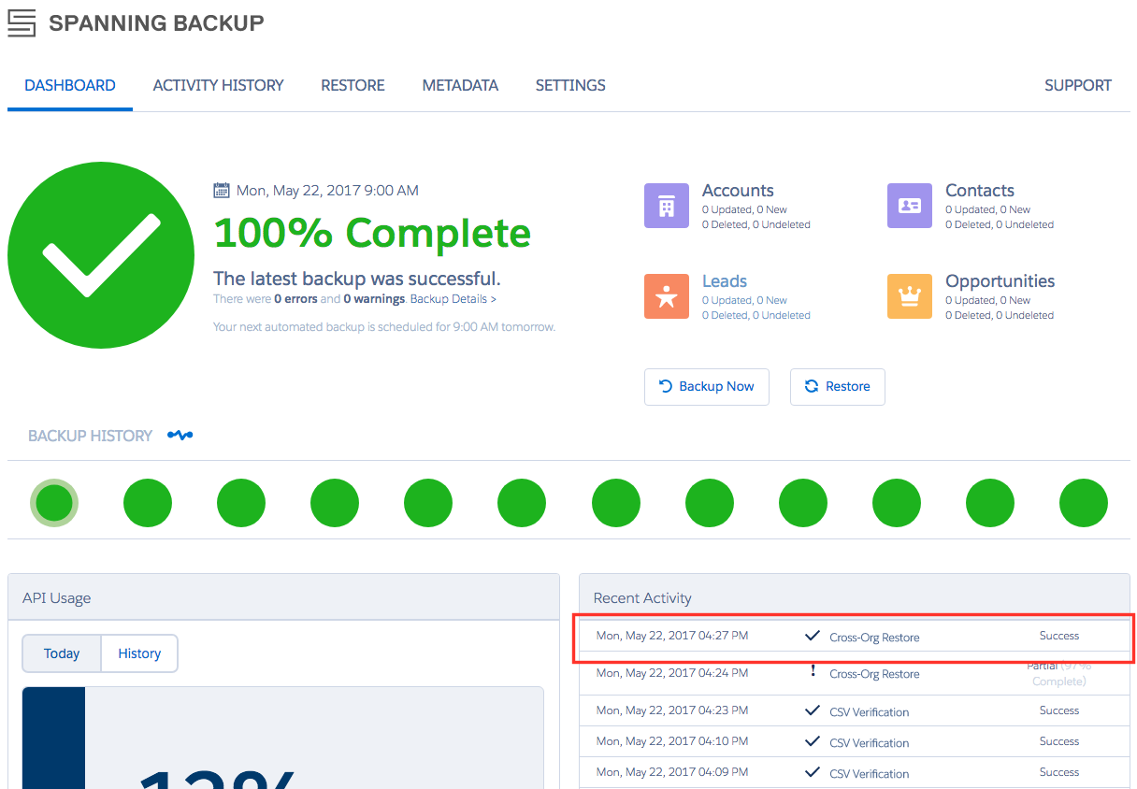Select the second backup history dot
The height and width of the screenshot is (789, 1137).
(x=148, y=503)
